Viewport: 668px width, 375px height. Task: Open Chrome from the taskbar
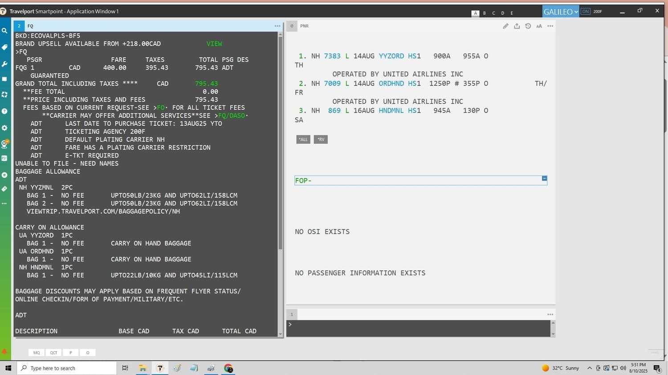[x=228, y=368]
